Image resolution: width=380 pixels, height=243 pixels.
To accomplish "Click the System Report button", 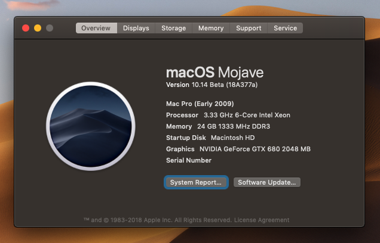I will [196, 182].
